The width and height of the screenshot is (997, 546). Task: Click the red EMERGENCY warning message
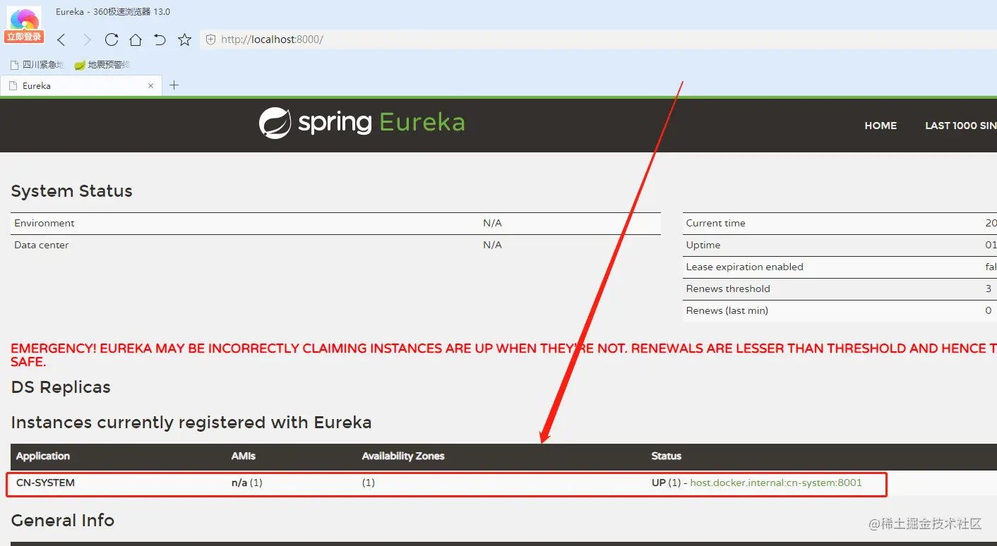tap(504, 355)
